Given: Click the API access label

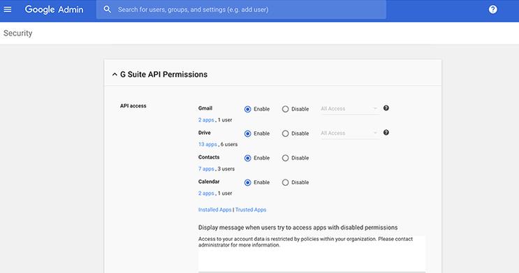Looking at the screenshot, I should 133,106.
